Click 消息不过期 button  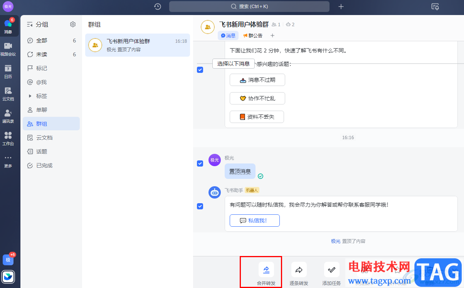tap(257, 80)
